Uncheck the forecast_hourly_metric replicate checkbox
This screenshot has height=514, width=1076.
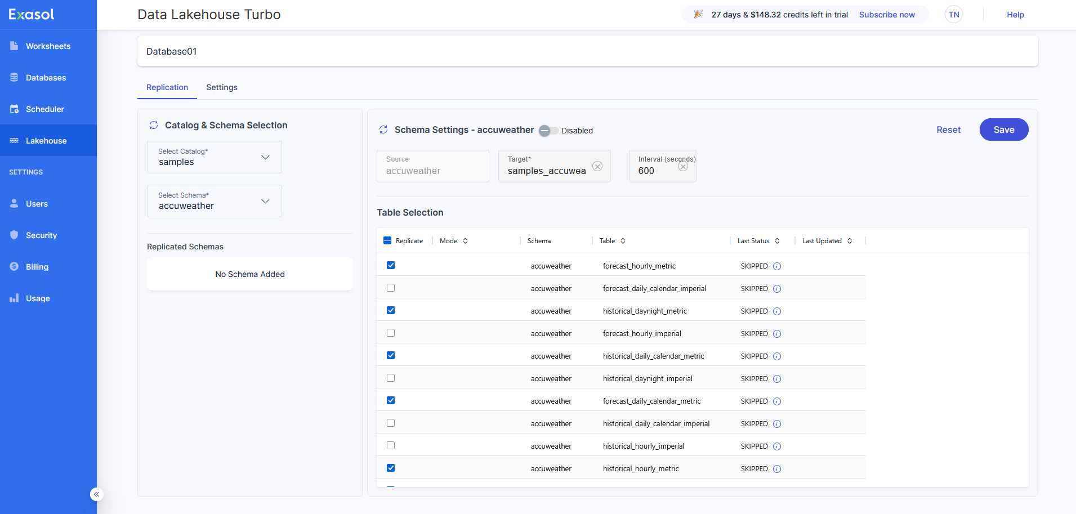tap(391, 265)
